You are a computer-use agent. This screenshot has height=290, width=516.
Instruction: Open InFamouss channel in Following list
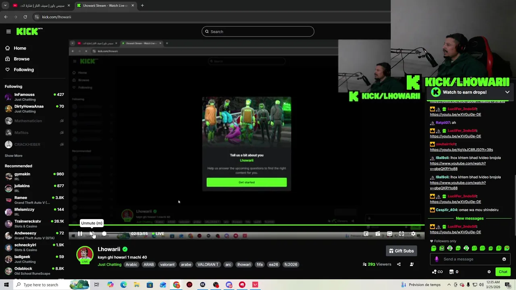[34, 97]
